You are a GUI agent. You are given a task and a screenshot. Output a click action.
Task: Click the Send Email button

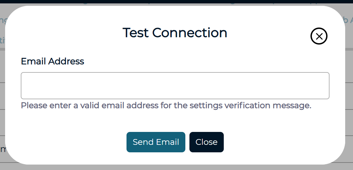click(x=156, y=142)
